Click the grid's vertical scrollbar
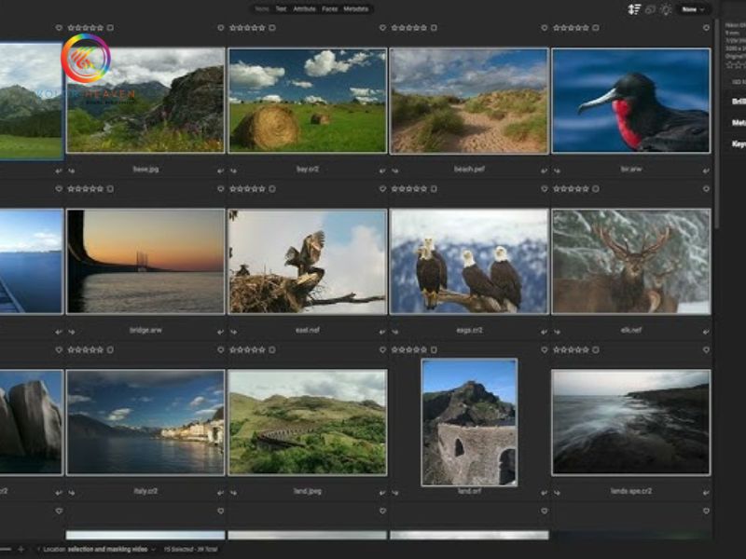Screen dimensions: 746x559 716,124
